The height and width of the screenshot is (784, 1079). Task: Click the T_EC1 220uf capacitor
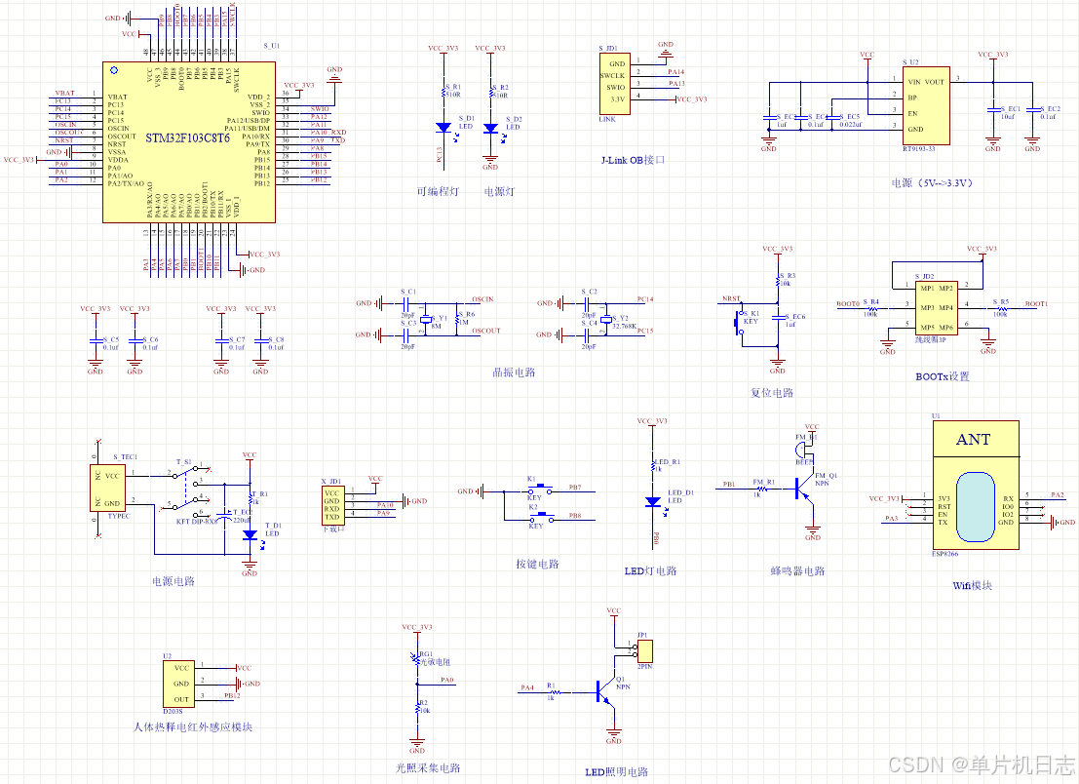[x=224, y=514]
